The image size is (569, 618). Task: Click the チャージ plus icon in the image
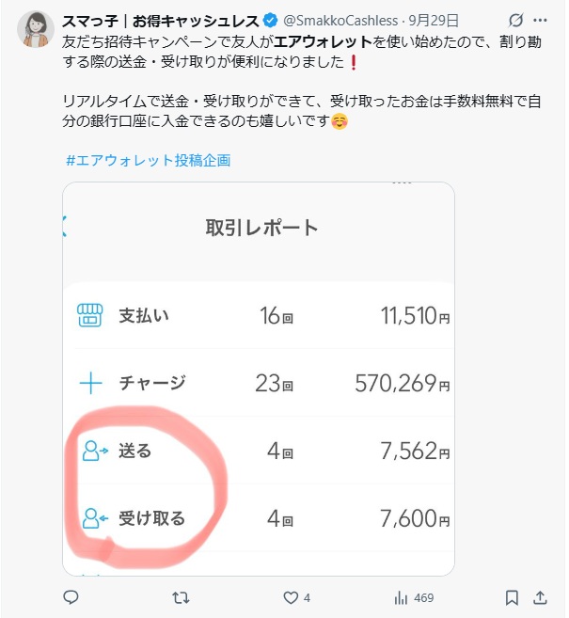tap(90, 383)
